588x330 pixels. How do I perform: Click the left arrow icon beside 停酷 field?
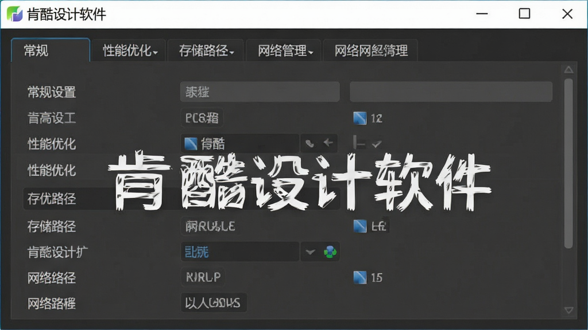click(328, 143)
